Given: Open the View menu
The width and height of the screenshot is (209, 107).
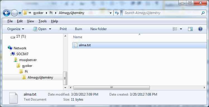Looking at the screenshot, I should 30,21.
